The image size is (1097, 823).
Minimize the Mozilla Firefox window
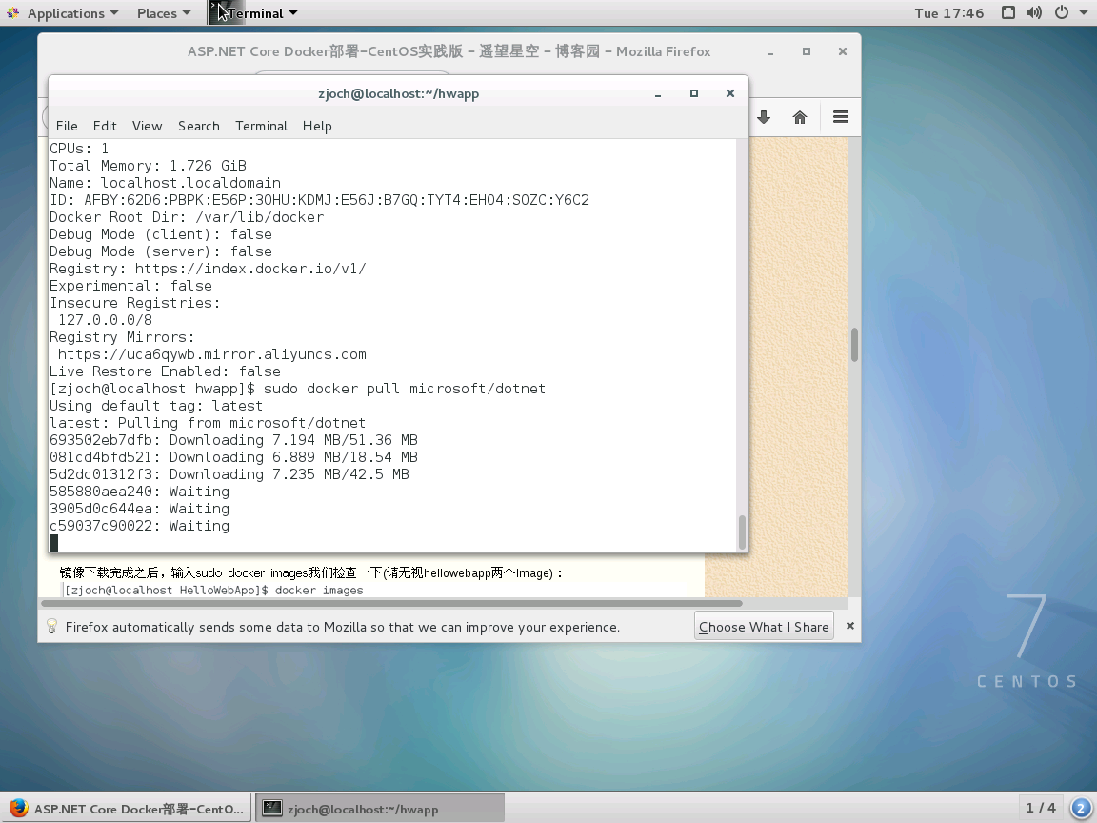770,52
